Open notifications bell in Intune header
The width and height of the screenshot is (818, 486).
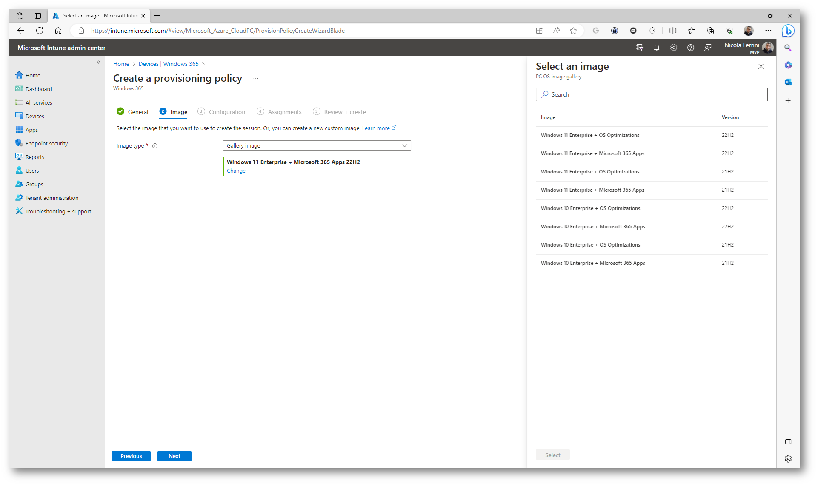click(657, 48)
